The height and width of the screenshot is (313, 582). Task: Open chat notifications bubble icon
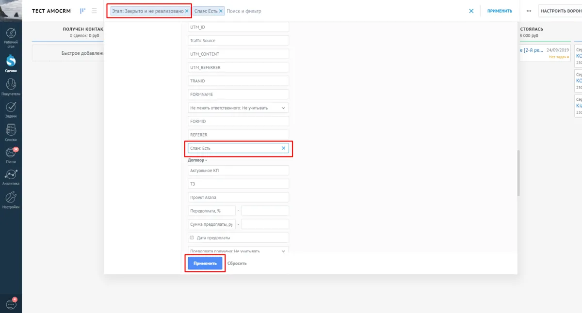point(11,303)
